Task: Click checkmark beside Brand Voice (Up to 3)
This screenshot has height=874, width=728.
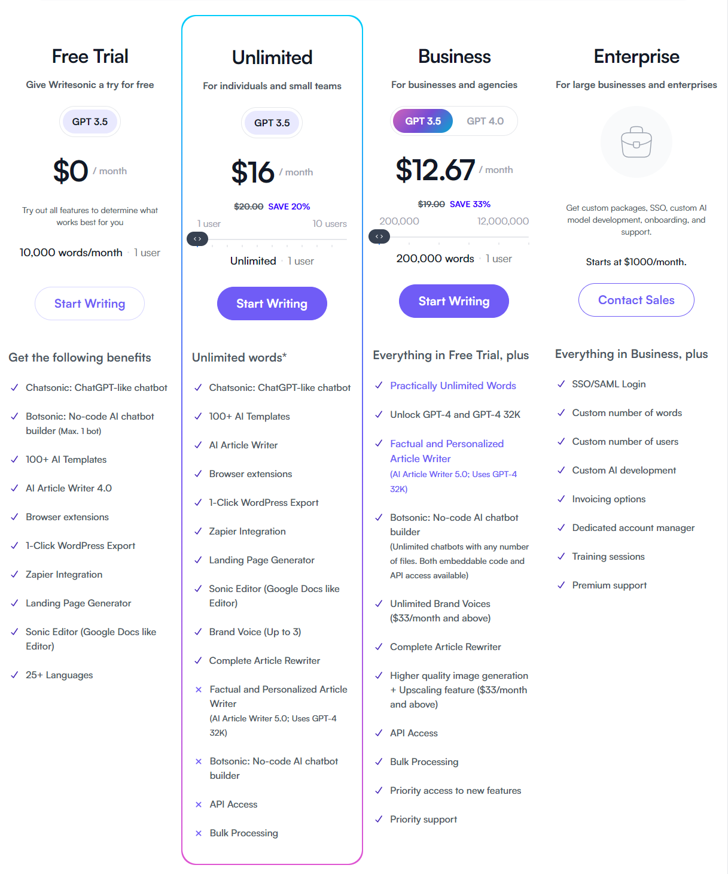Action: (198, 632)
